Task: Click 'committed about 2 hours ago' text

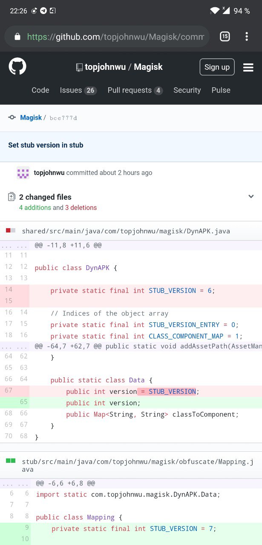Action: 109,173
